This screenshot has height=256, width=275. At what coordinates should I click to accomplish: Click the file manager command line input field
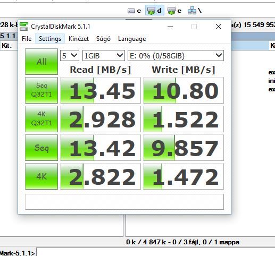[x=156, y=252]
